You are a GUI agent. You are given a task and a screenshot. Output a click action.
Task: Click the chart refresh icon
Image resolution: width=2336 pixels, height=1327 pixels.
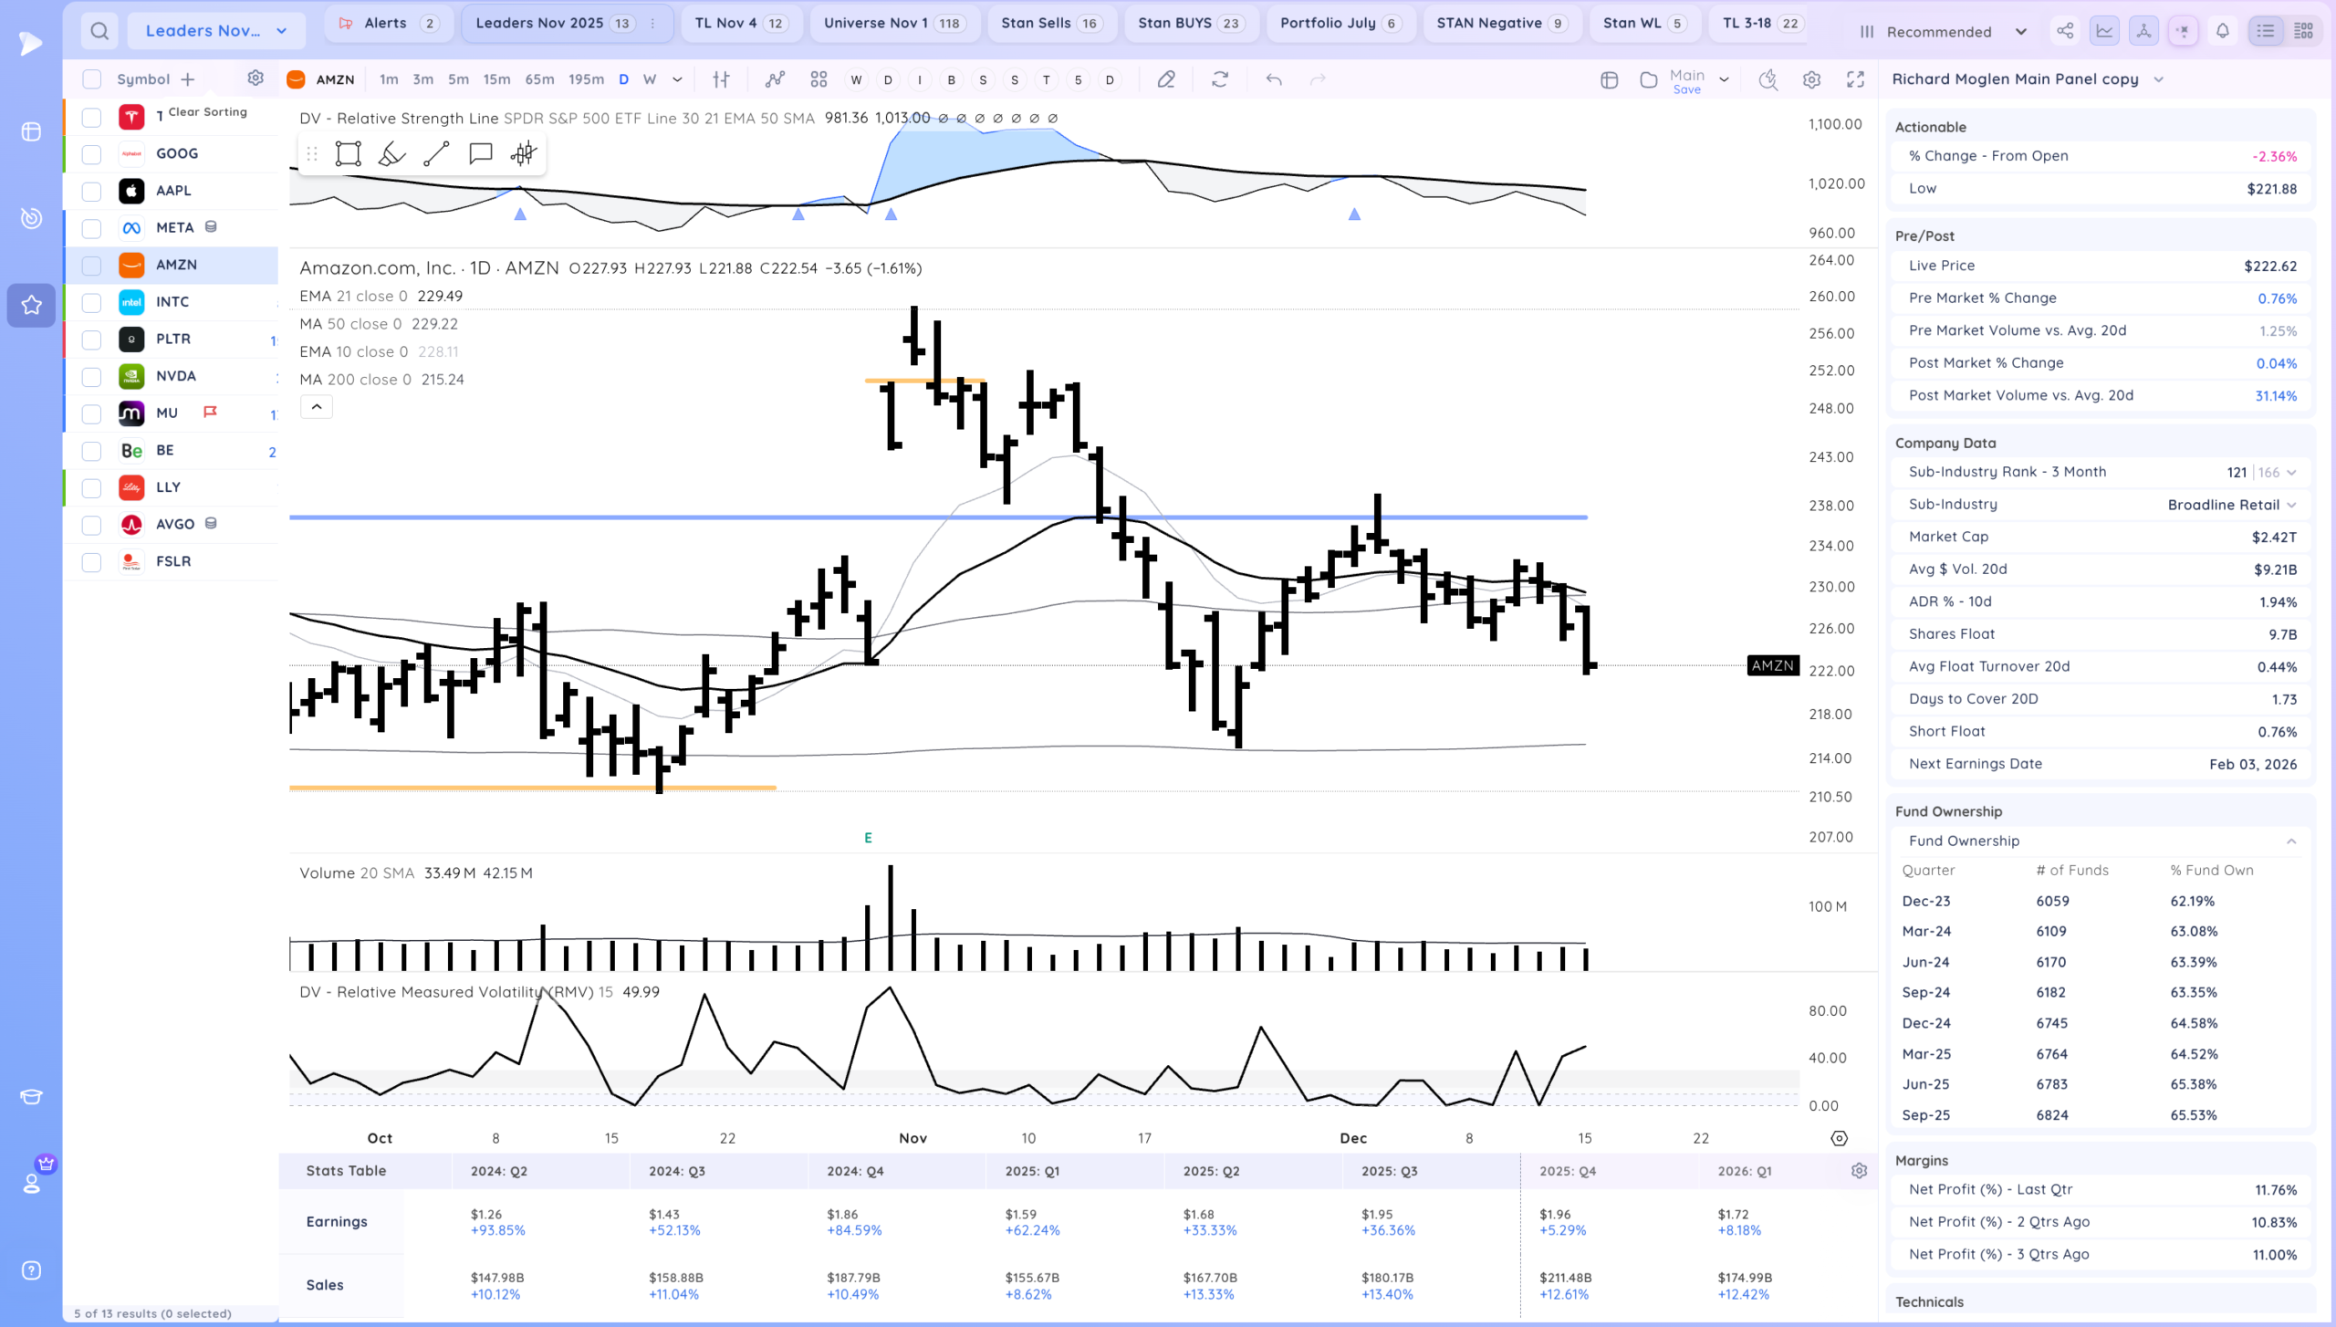pos(1220,79)
